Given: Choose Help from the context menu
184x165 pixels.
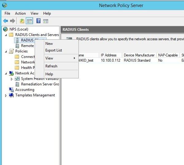Looking at the screenshot, I should (x=61, y=74).
